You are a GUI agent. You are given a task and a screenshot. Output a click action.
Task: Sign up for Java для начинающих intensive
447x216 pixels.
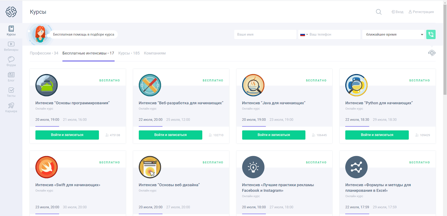(274, 135)
